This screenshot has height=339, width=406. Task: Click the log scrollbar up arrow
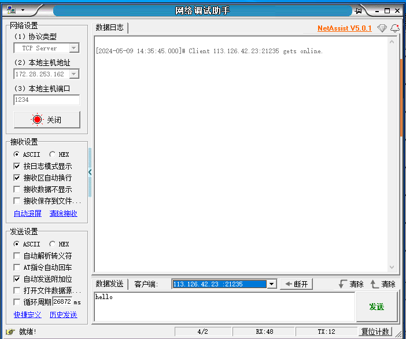pos(392,42)
